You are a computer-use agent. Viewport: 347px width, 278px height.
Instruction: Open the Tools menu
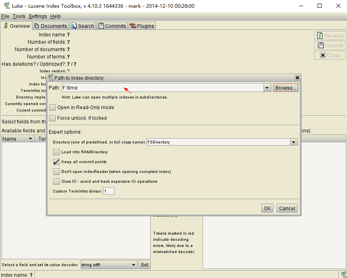[x=19, y=16]
